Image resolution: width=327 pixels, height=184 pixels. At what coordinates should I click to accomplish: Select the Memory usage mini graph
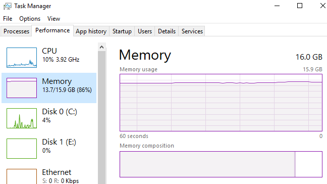click(x=22, y=88)
